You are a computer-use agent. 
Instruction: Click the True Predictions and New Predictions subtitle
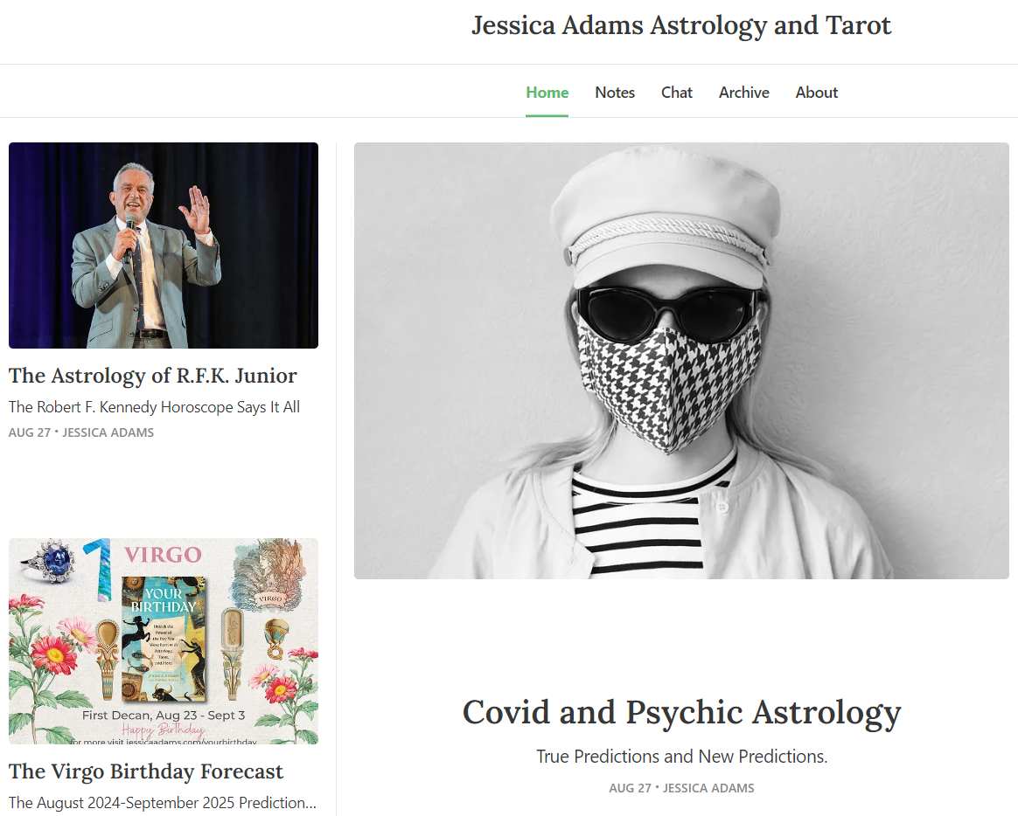(x=681, y=757)
